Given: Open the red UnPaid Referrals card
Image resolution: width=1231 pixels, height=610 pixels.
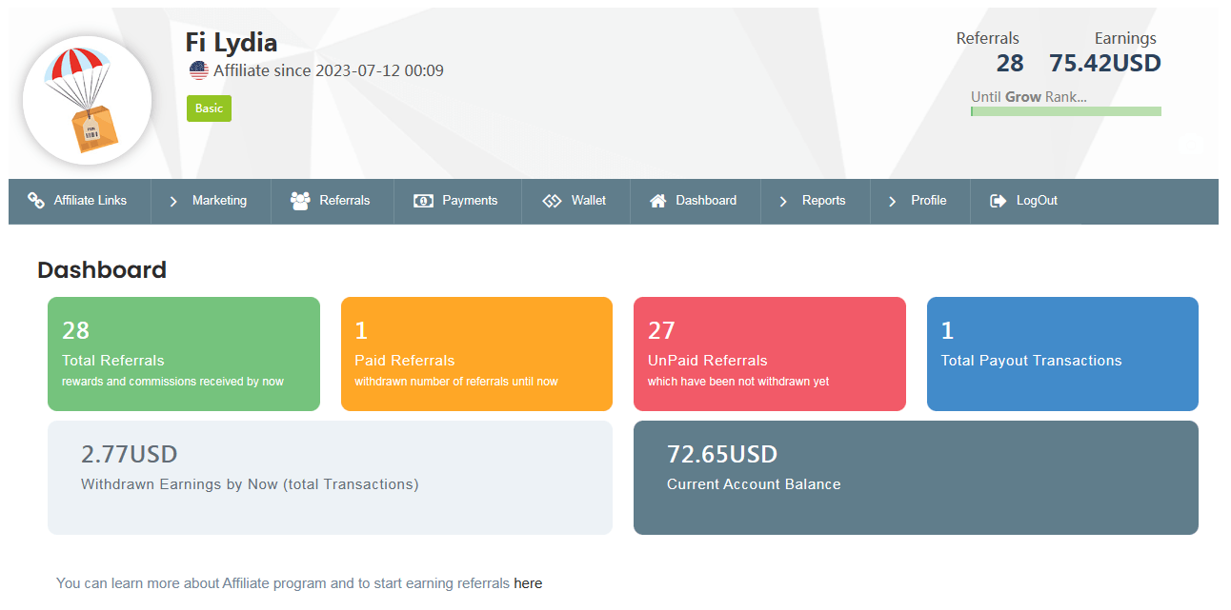Looking at the screenshot, I should [769, 354].
